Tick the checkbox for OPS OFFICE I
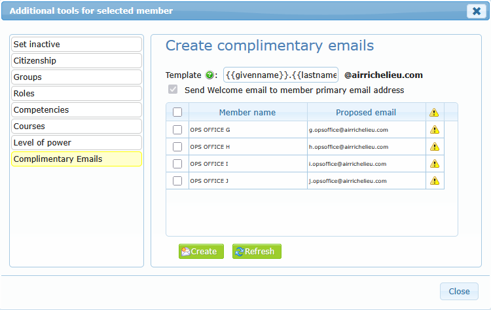The height and width of the screenshot is (310, 491). pyautogui.click(x=177, y=164)
